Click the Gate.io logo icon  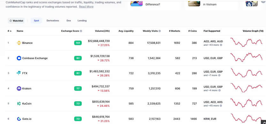tap(19, 119)
